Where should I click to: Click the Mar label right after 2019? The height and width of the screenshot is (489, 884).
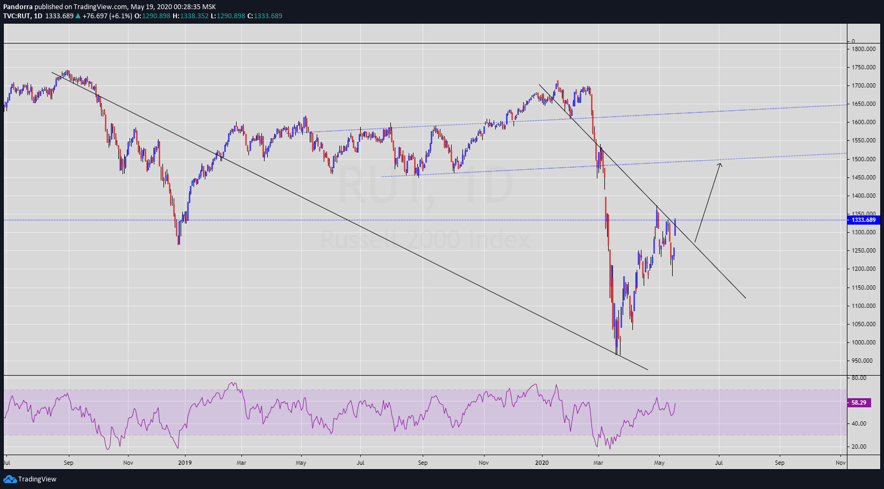pyautogui.click(x=241, y=463)
